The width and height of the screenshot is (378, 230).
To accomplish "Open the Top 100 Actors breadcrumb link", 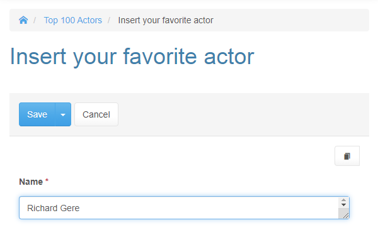I will pyautogui.click(x=73, y=20).
